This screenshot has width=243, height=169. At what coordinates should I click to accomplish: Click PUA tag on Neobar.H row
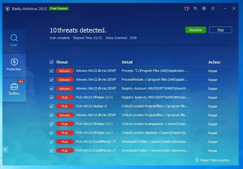pyautogui.click(x=65, y=106)
